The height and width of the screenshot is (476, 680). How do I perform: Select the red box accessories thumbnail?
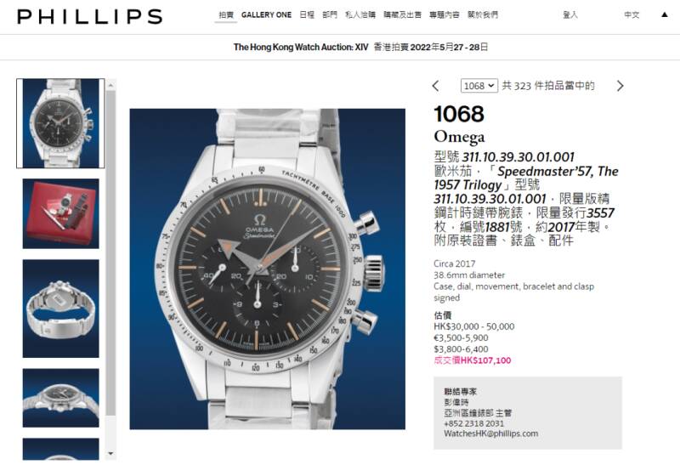point(60,213)
